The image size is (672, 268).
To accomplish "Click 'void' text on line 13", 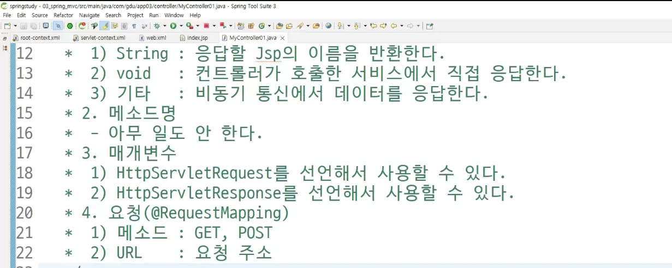I will tap(133, 73).
